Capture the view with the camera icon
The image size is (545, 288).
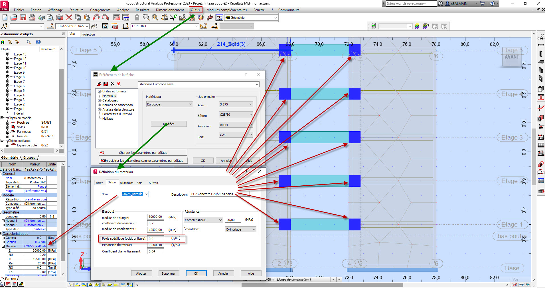(59, 17)
